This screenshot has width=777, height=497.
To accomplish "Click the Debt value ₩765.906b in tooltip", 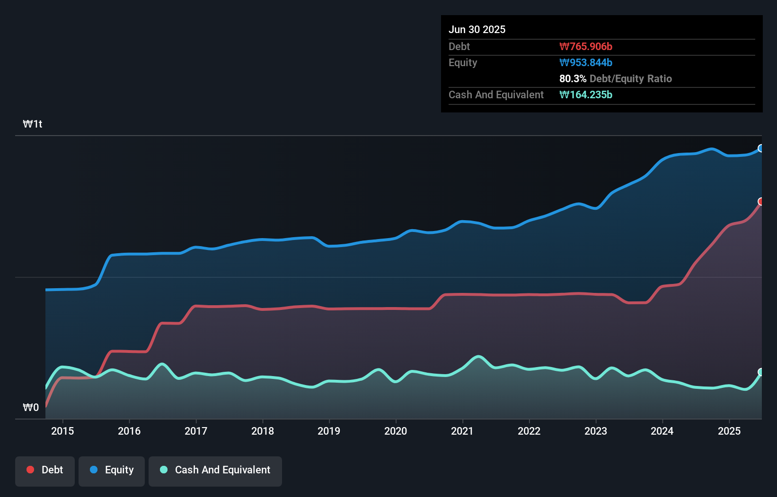I will pyautogui.click(x=586, y=47).
